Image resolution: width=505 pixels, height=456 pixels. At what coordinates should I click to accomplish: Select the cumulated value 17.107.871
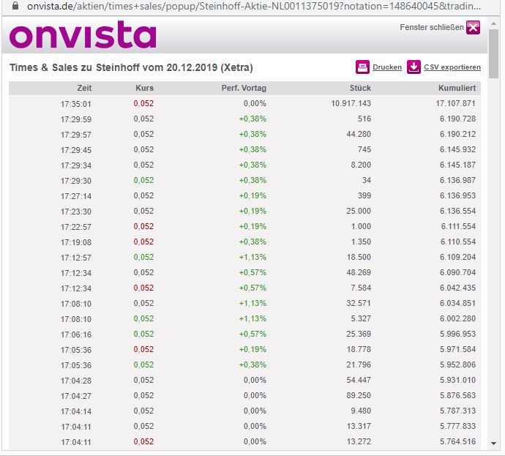456,103
